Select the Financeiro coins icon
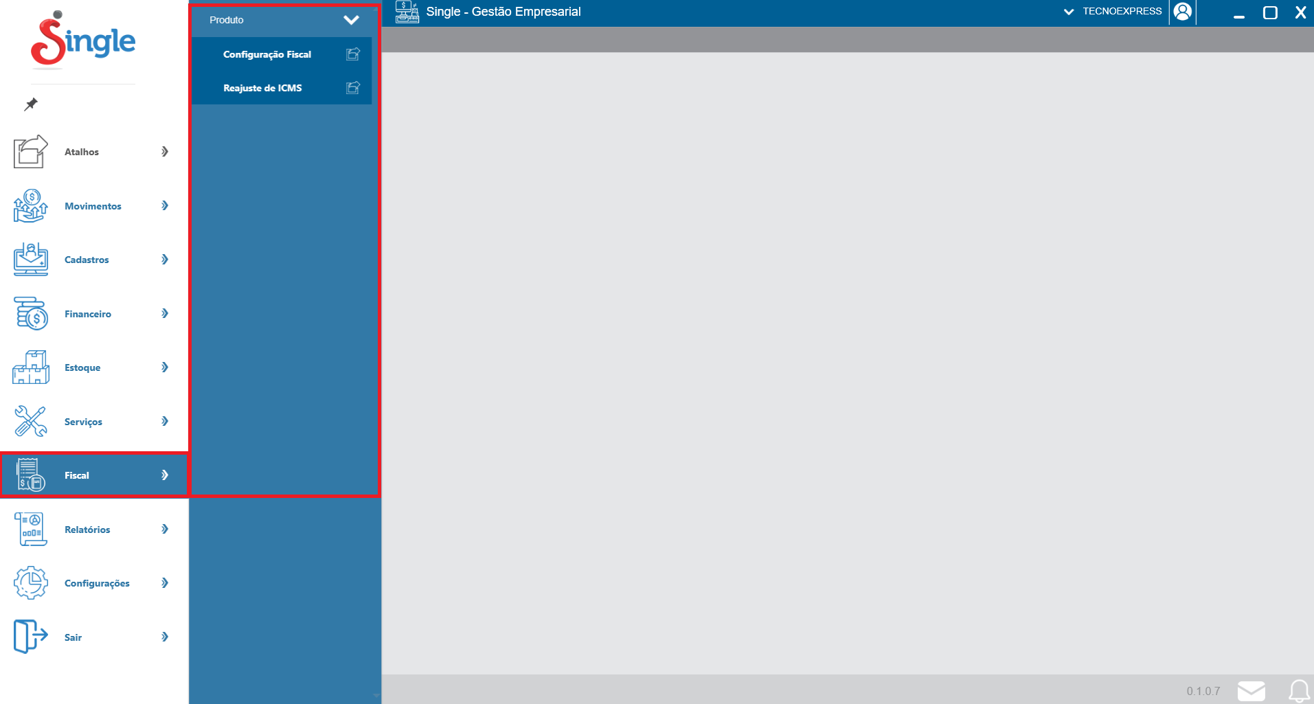Screen dimensions: 1314x704 pyautogui.click(x=30, y=314)
